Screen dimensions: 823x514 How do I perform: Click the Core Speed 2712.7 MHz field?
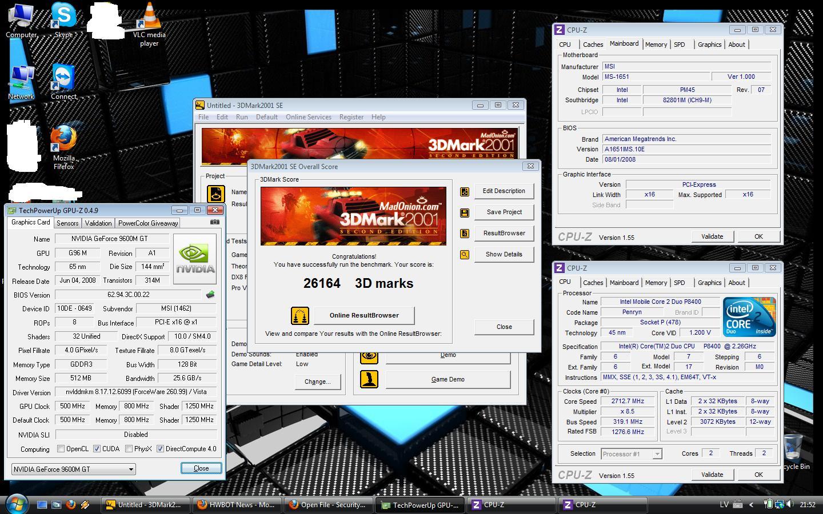coord(628,401)
